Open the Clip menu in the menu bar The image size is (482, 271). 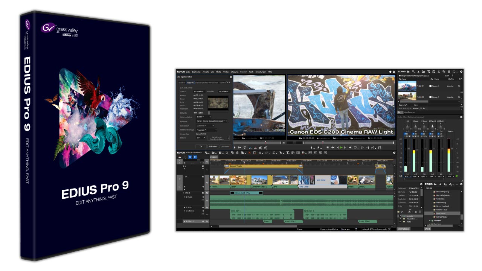click(x=212, y=72)
